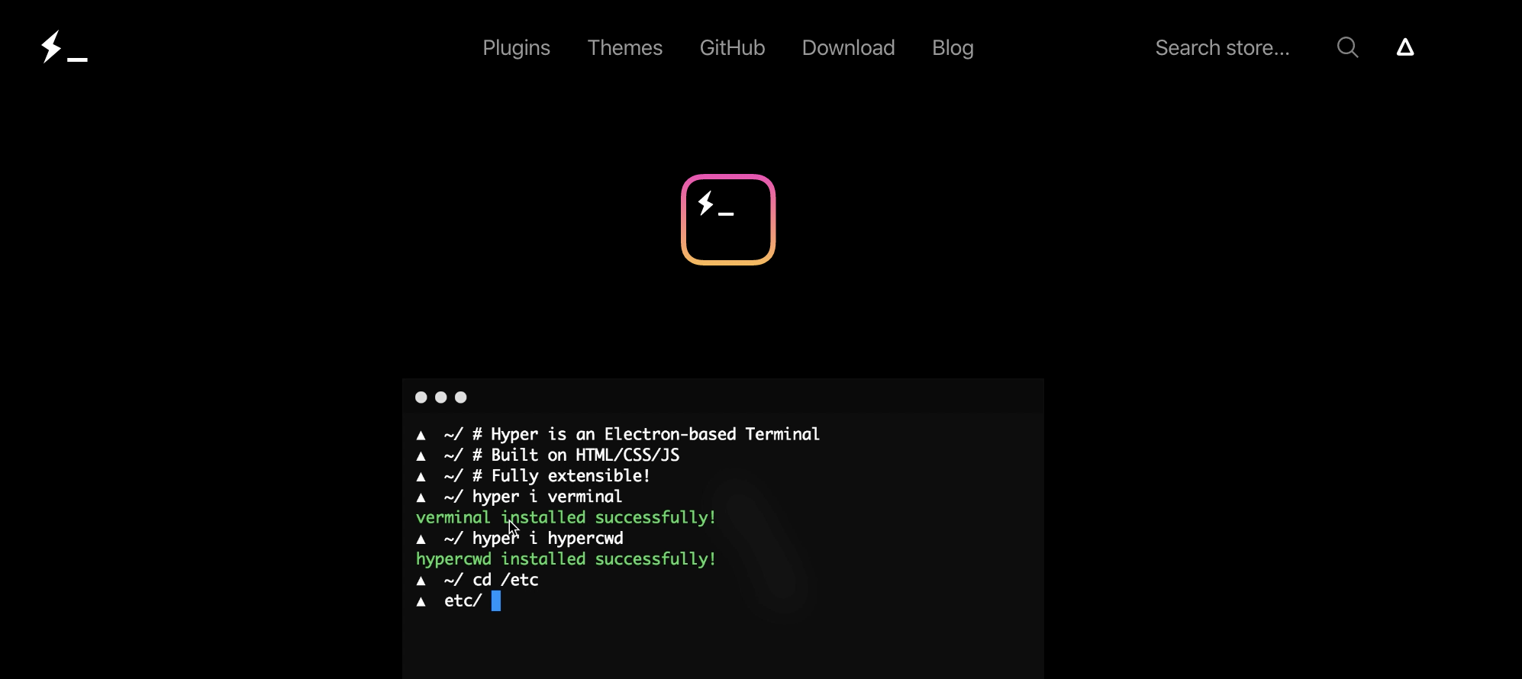This screenshot has height=679, width=1522.
Task: Click the blue terminal cursor after etc/
Action: [496, 601]
